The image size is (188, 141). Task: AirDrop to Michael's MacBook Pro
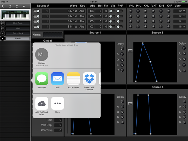(42, 57)
